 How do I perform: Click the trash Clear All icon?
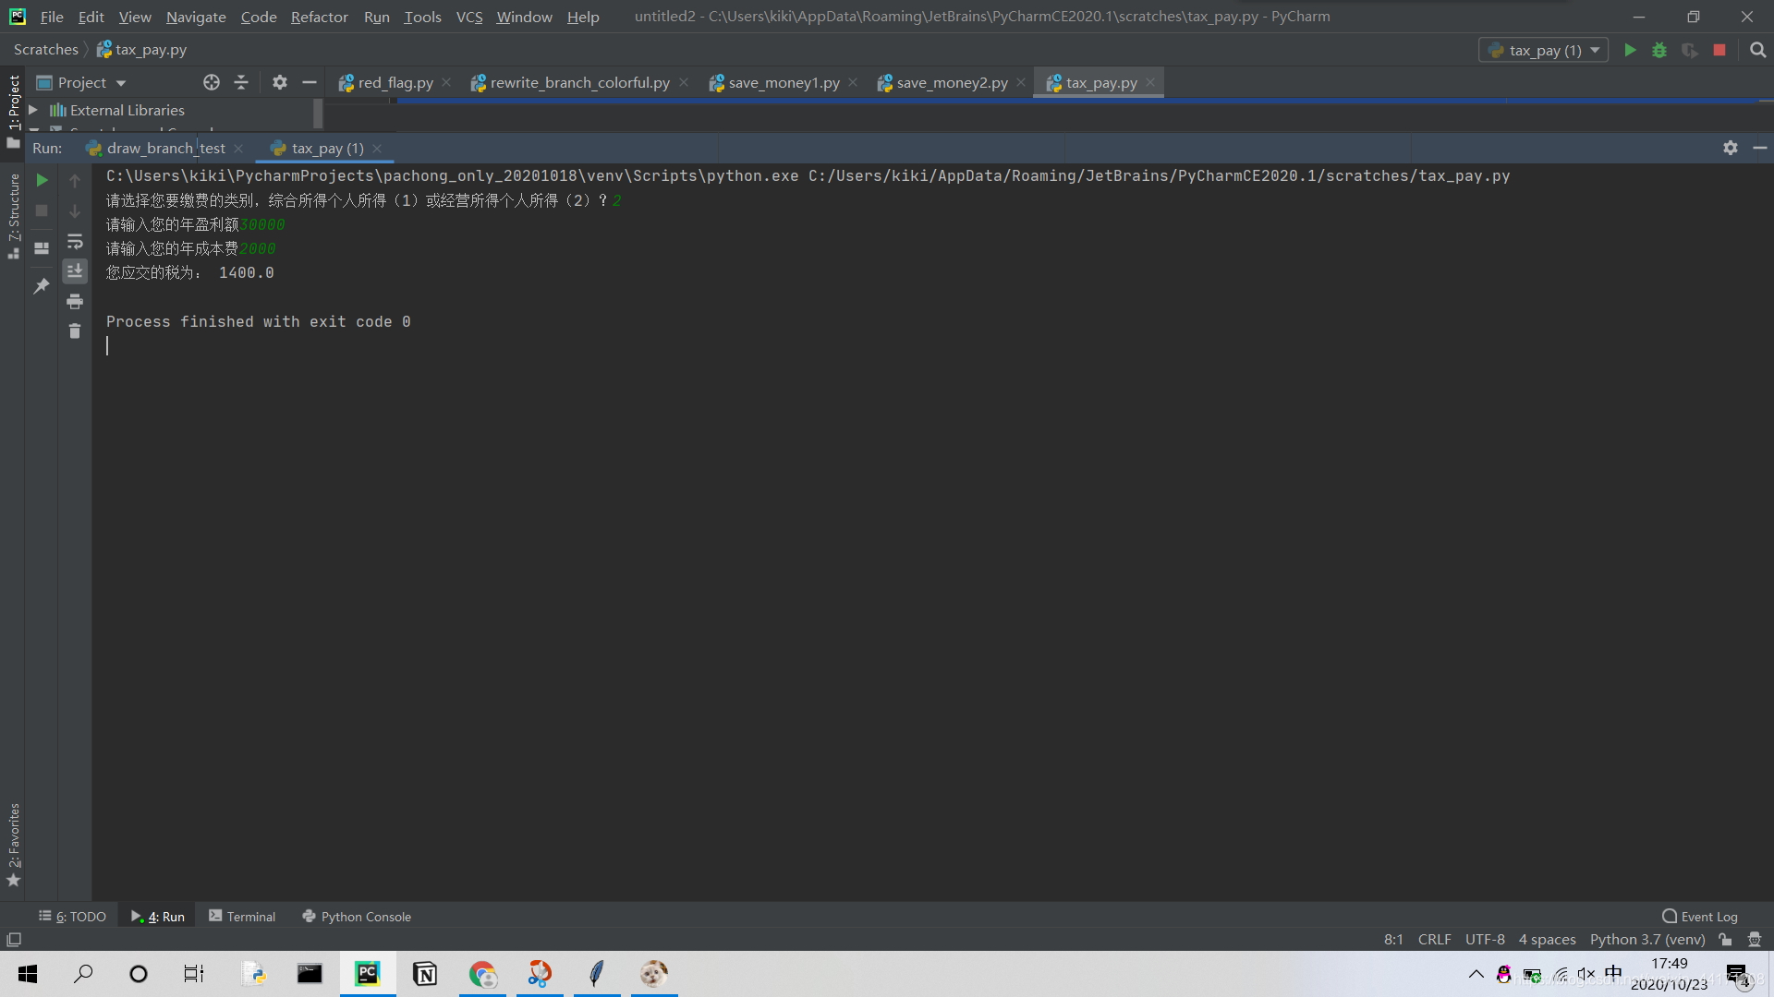(75, 331)
